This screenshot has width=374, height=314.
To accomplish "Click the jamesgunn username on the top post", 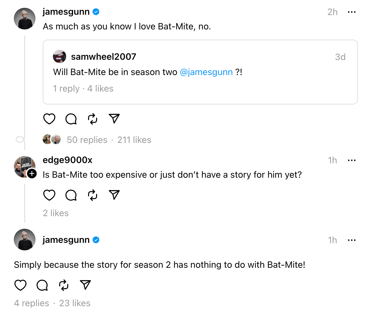I will (66, 12).
